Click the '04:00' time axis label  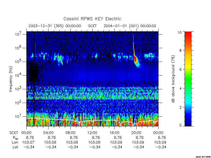pyautogui.click(x=48, y=133)
